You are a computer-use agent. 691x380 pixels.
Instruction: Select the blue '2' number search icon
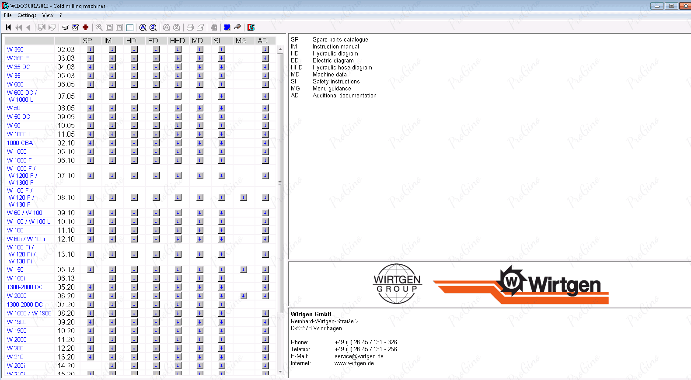click(153, 28)
